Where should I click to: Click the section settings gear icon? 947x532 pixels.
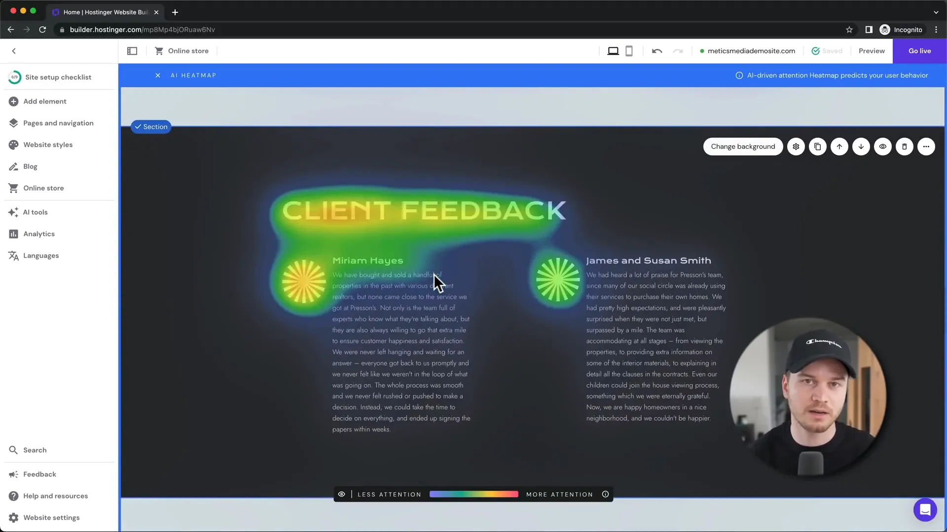tap(796, 146)
